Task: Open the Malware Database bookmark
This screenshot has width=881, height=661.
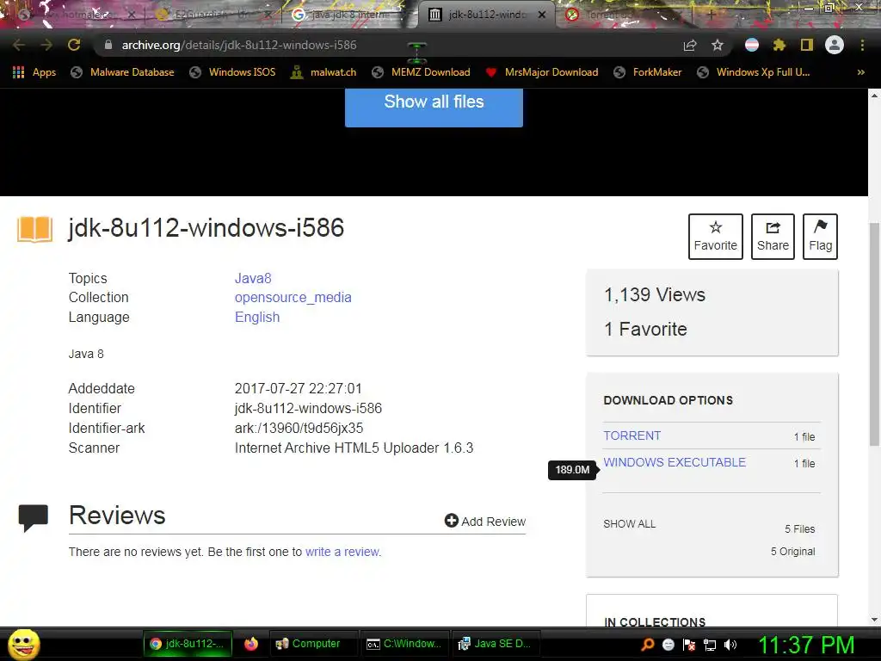Action: point(122,72)
